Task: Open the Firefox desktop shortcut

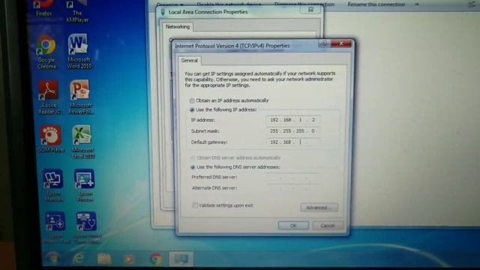Action: pos(44,8)
